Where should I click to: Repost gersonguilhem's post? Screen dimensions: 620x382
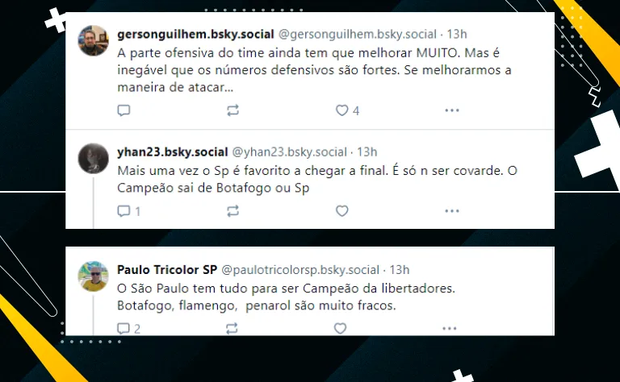point(232,110)
